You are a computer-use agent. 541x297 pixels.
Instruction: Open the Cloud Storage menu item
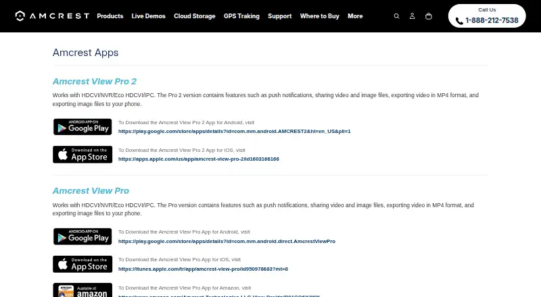[195, 16]
